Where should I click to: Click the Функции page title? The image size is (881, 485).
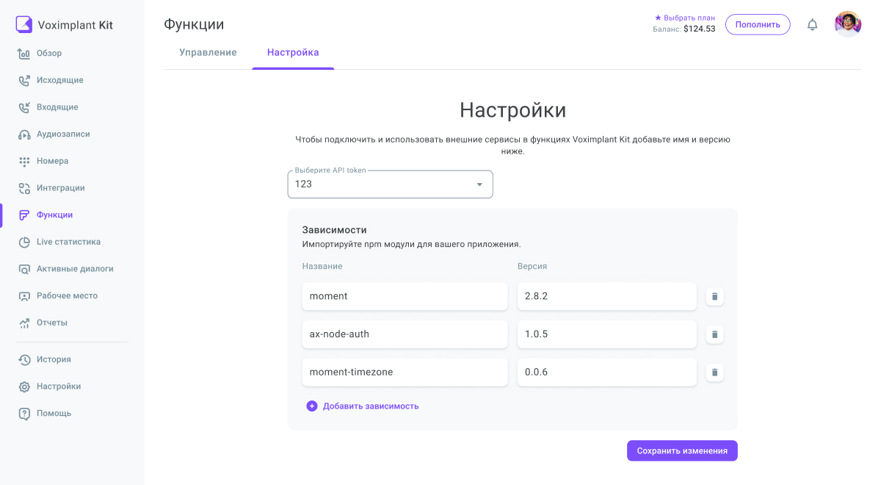click(x=194, y=24)
